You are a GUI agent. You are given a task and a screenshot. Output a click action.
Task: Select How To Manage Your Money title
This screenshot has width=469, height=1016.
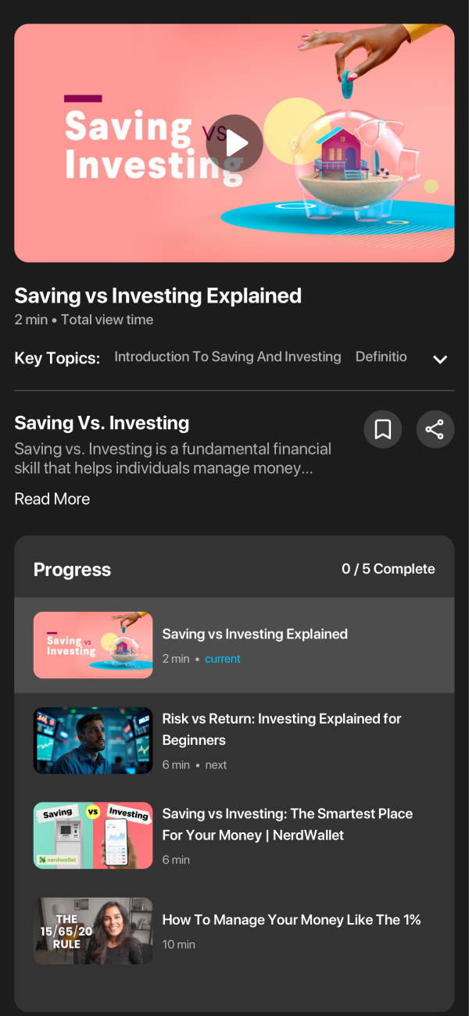tap(292, 920)
